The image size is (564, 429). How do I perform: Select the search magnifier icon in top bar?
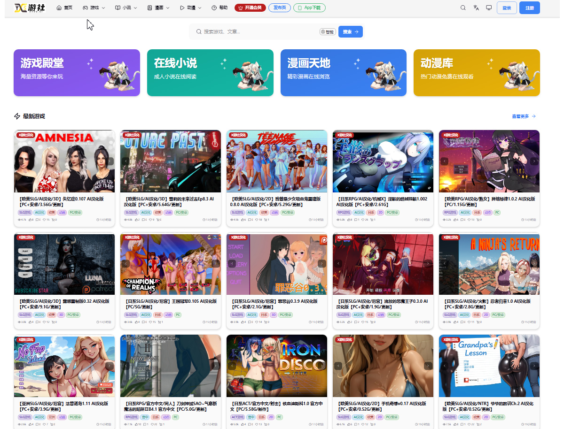[x=462, y=8]
